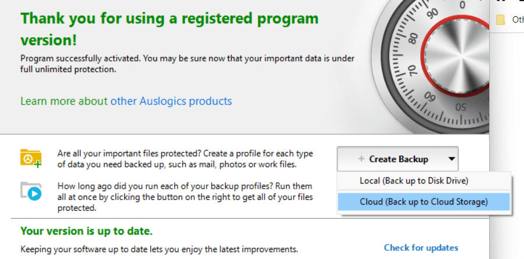The image size is (524, 259).
Task: Click the plus sign on Create Backup
Action: coord(361,159)
